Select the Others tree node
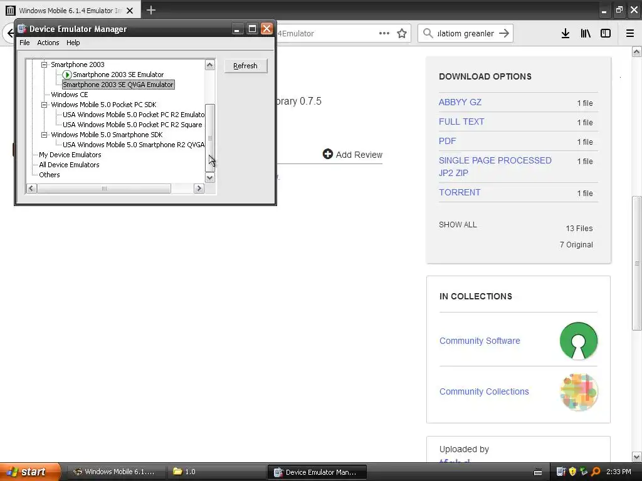This screenshot has height=481, width=642. point(49,175)
